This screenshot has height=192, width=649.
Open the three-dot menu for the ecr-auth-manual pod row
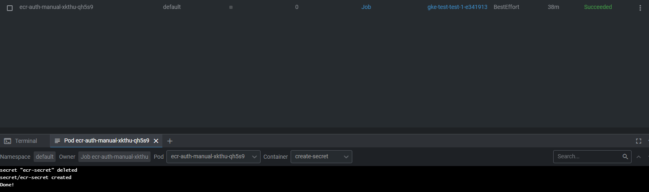640,8
